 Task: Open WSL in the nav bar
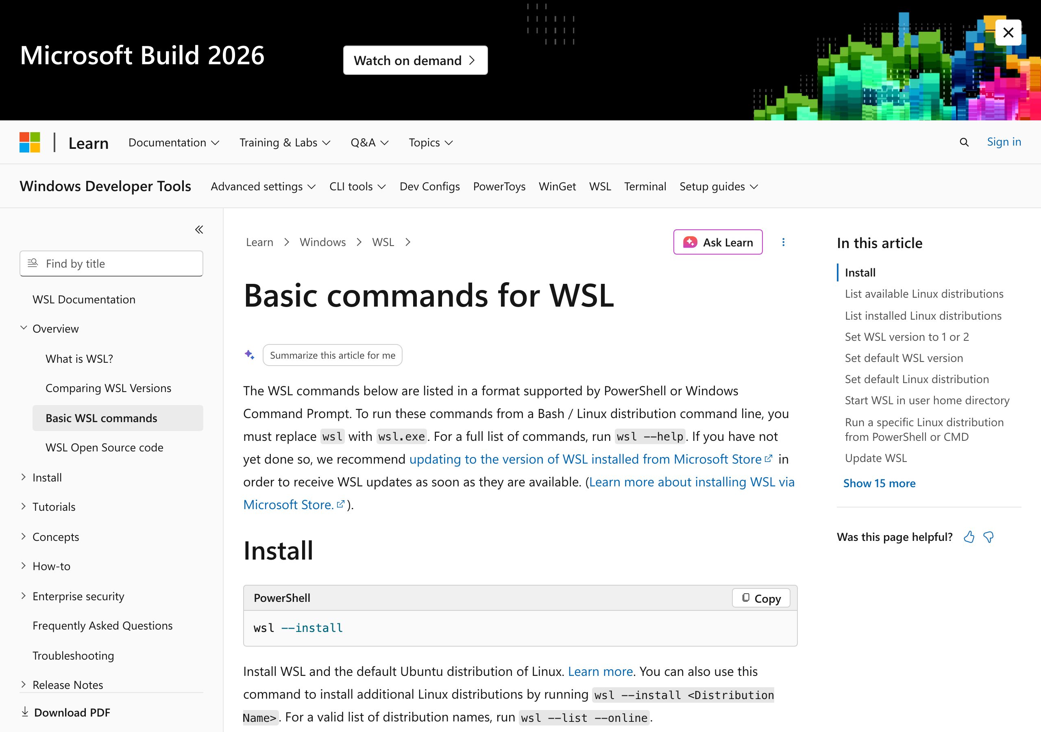600,186
